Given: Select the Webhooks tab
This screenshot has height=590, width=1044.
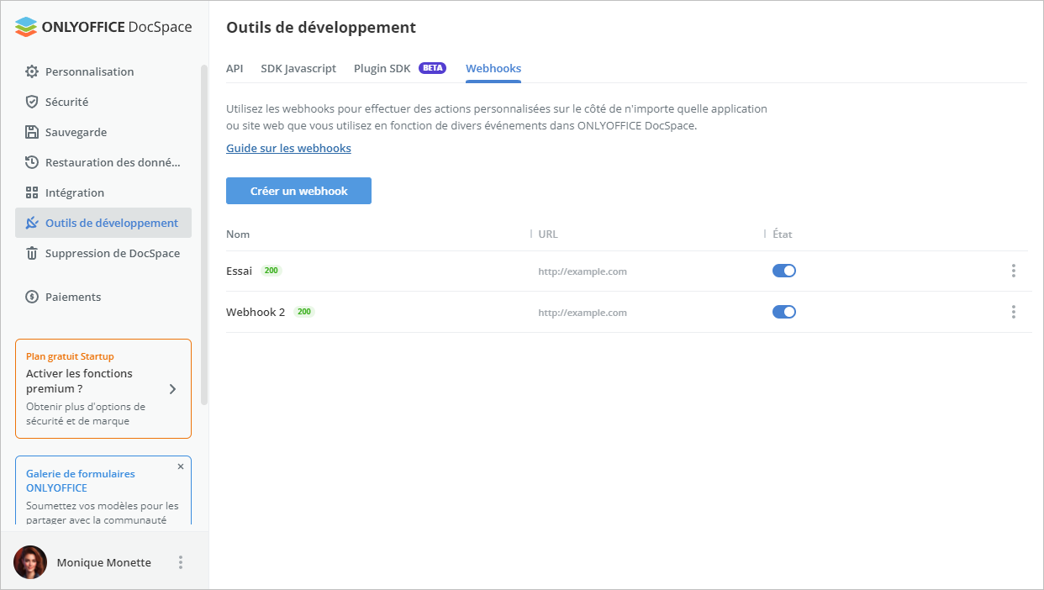Looking at the screenshot, I should pyautogui.click(x=493, y=68).
